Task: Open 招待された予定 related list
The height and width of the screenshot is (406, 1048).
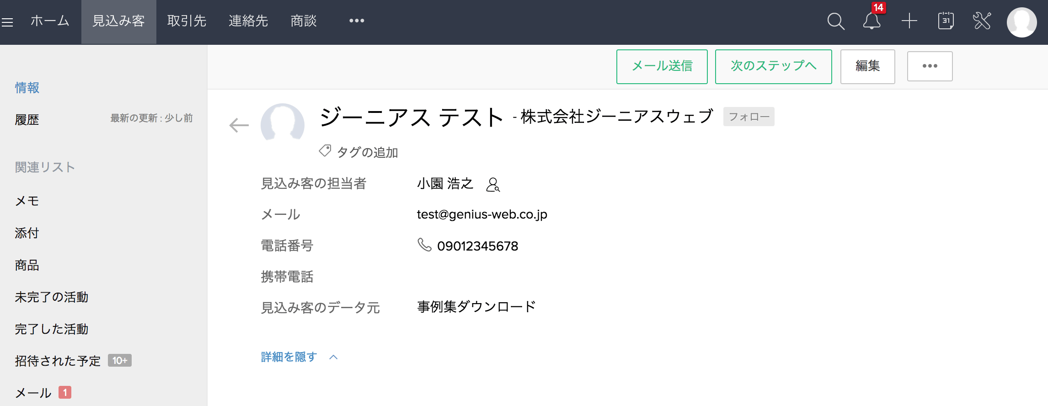Action: point(58,361)
